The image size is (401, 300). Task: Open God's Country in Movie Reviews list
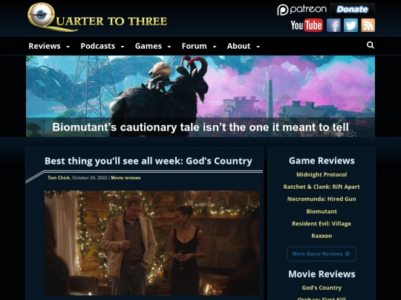(322, 287)
